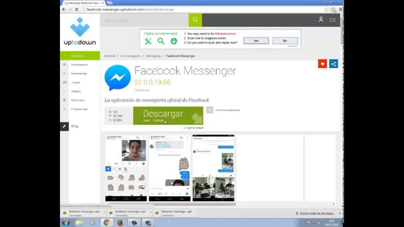Click the Facebook developer name link
404x227 pixels.
coord(142,90)
